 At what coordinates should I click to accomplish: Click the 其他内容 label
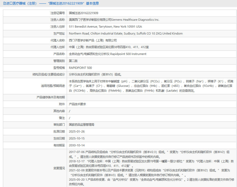click(59, 111)
